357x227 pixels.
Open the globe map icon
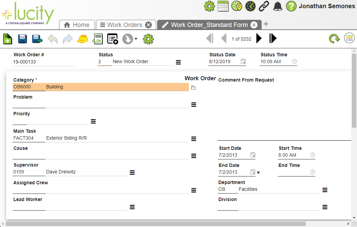[236, 6]
